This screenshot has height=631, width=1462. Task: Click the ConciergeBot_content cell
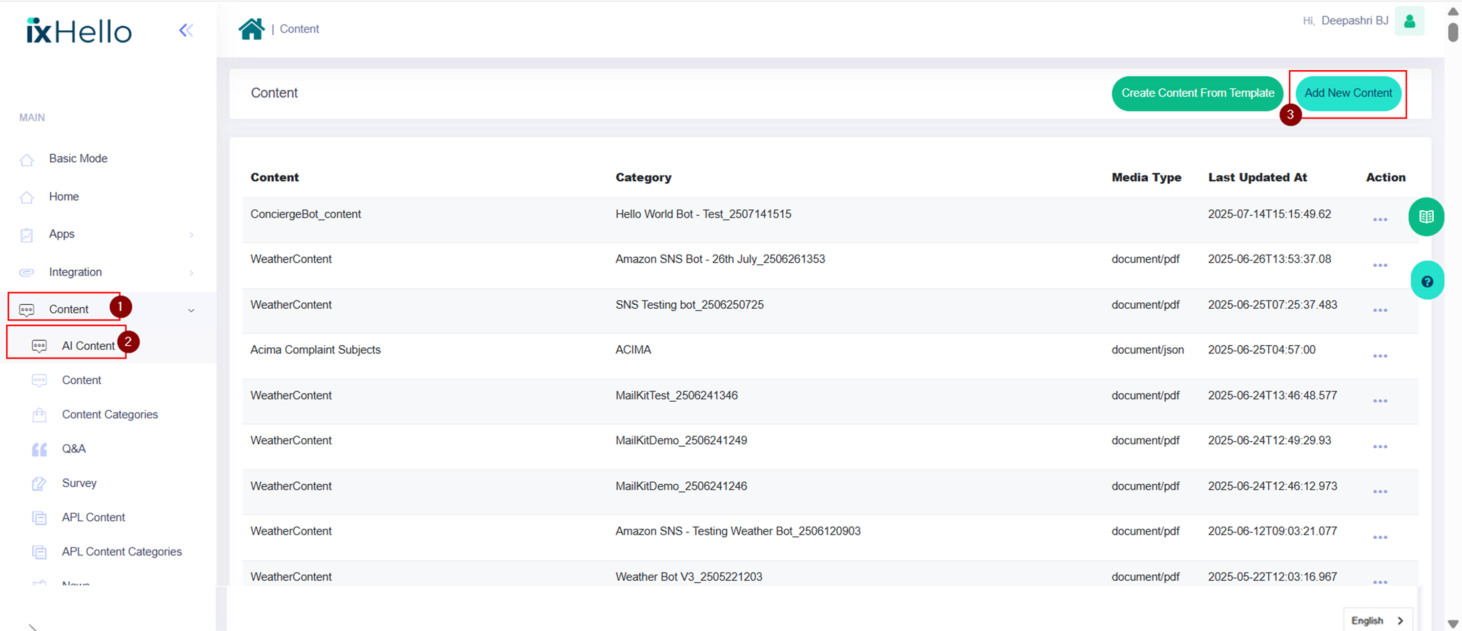point(305,214)
